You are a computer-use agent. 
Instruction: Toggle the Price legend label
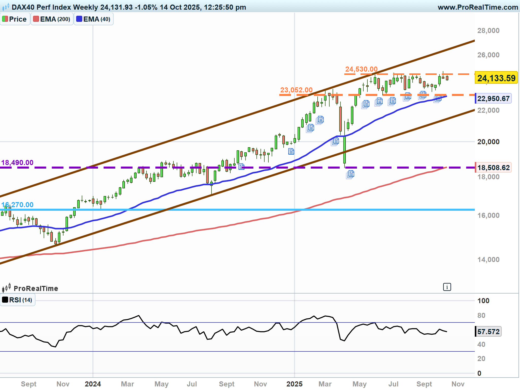(x=15, y=19)
